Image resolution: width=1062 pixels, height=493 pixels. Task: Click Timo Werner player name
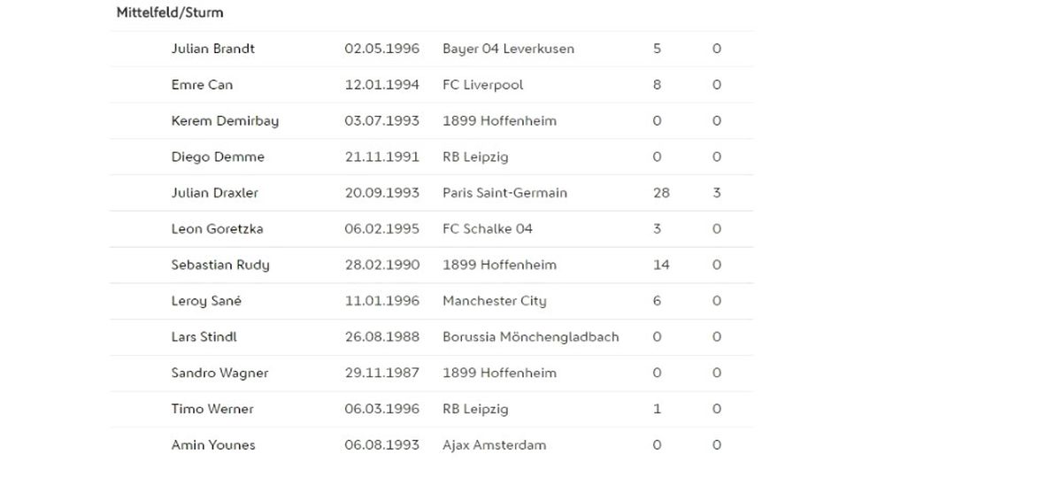[x=212, y=409]
